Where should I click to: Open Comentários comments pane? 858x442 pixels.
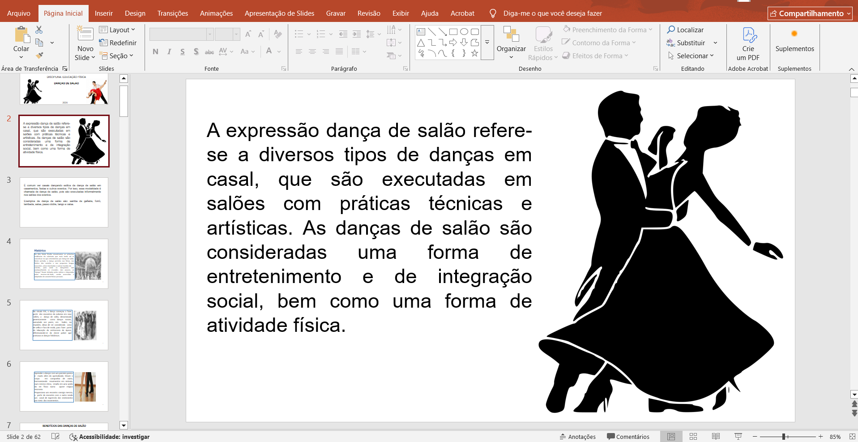click(628, 437)
